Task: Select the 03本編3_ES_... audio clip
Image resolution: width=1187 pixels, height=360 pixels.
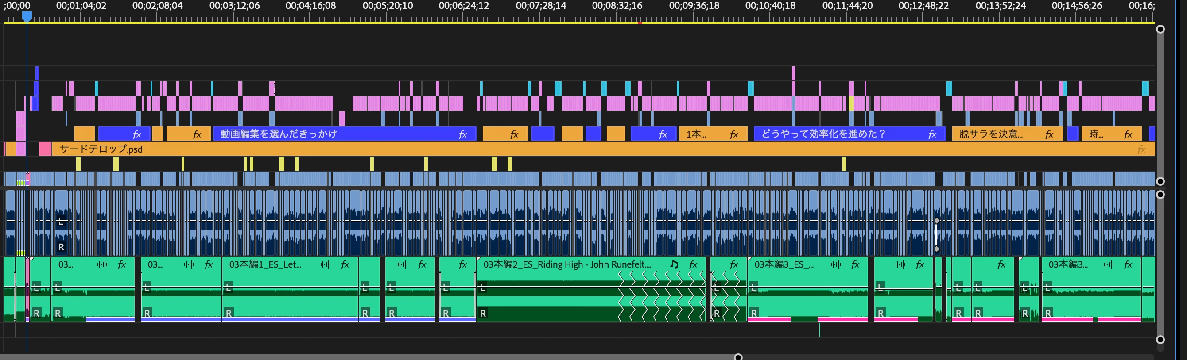Action: [807, 289]
